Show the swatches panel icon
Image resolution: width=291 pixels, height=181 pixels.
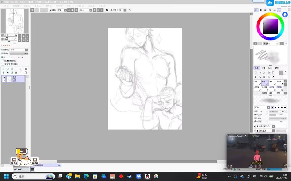(x=275, y=10)
